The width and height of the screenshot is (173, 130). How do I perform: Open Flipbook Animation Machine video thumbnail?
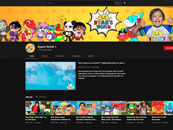click(89, 108)
